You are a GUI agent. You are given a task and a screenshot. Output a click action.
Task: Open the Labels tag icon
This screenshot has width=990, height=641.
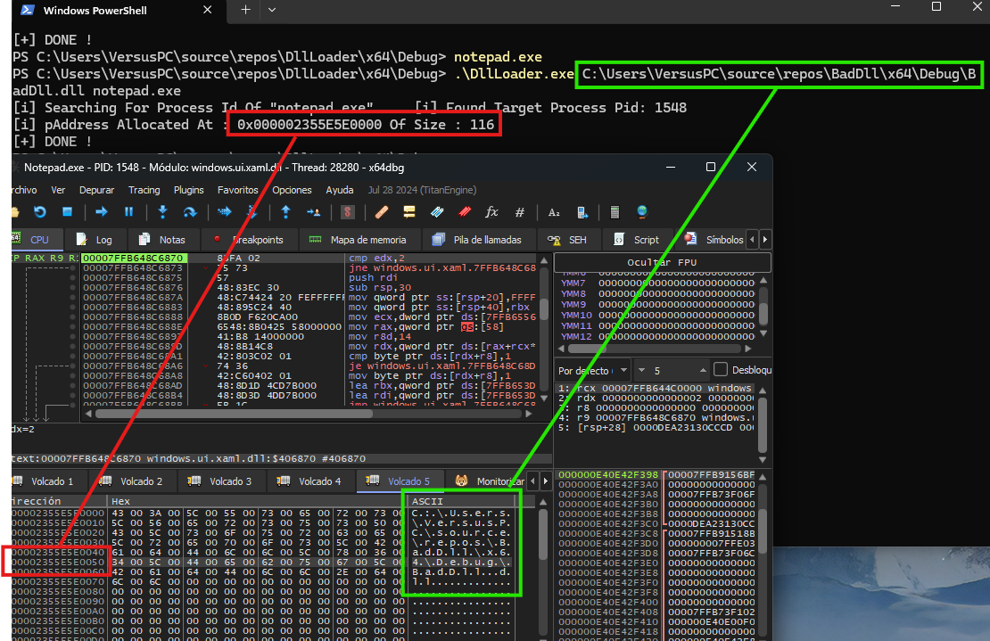(437, 212)
